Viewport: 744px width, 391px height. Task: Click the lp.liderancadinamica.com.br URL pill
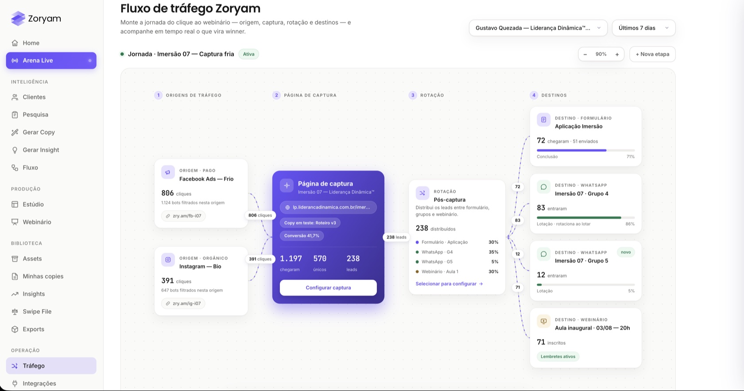tap(328, 207)
